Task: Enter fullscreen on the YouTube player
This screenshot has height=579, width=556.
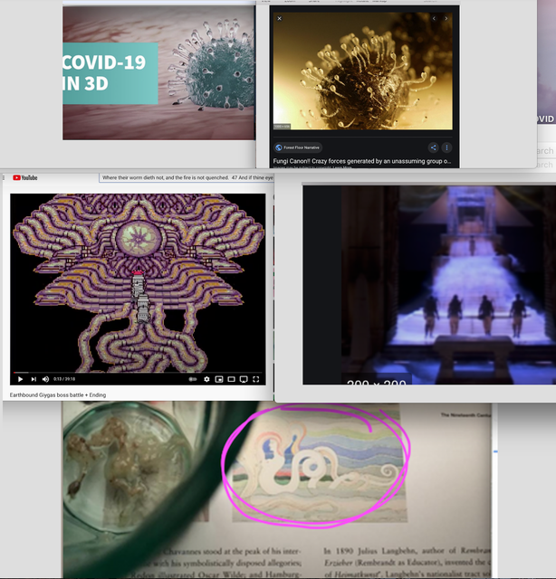Action: pyautogui.click(x=256, y=379)
